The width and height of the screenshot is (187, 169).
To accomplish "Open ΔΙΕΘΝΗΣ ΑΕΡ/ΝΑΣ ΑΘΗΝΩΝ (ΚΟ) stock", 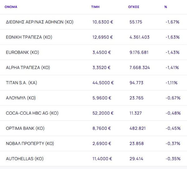I will pos(40,22).
